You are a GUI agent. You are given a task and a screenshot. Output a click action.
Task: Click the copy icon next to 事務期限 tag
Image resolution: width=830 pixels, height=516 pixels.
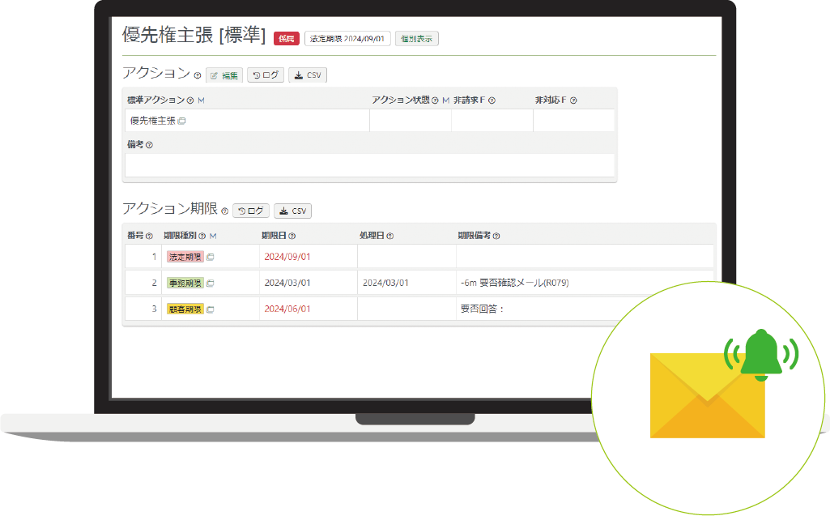point(211,284)
